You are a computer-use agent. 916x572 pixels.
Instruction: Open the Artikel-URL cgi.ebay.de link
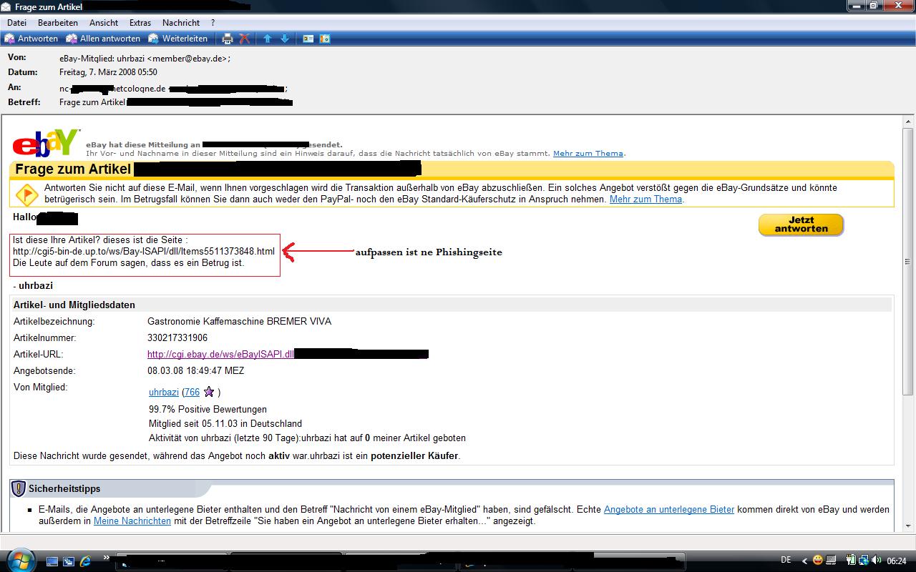pyautogui.click(x=220, y=355)
